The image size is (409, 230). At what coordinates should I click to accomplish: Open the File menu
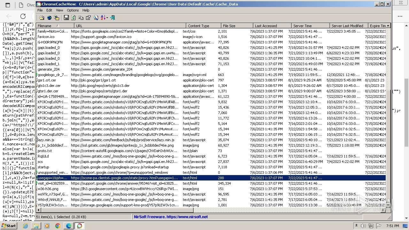40,10
